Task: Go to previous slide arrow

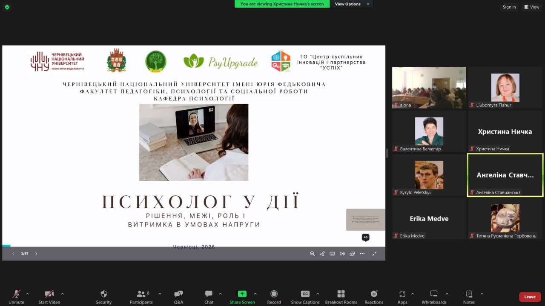Action: coord(13,254)
